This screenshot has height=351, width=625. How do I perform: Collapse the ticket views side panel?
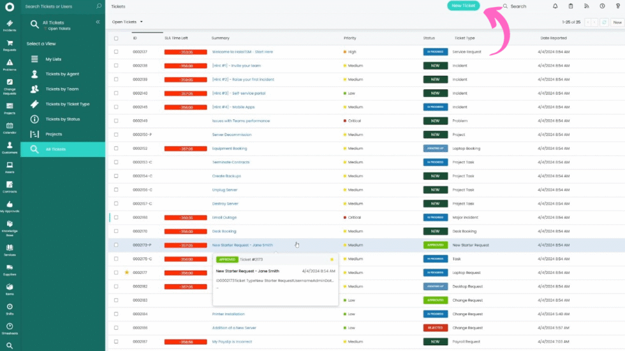click(x=98, y=22)
